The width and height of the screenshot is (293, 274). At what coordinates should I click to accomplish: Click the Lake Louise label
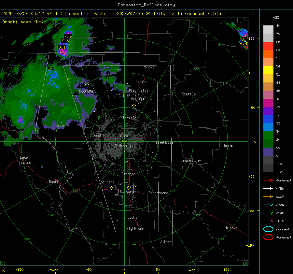25,160
